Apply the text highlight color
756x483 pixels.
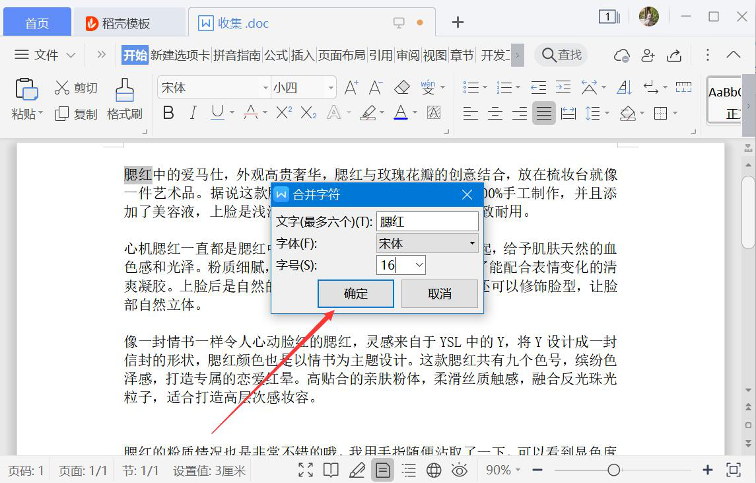click(368, 113)
